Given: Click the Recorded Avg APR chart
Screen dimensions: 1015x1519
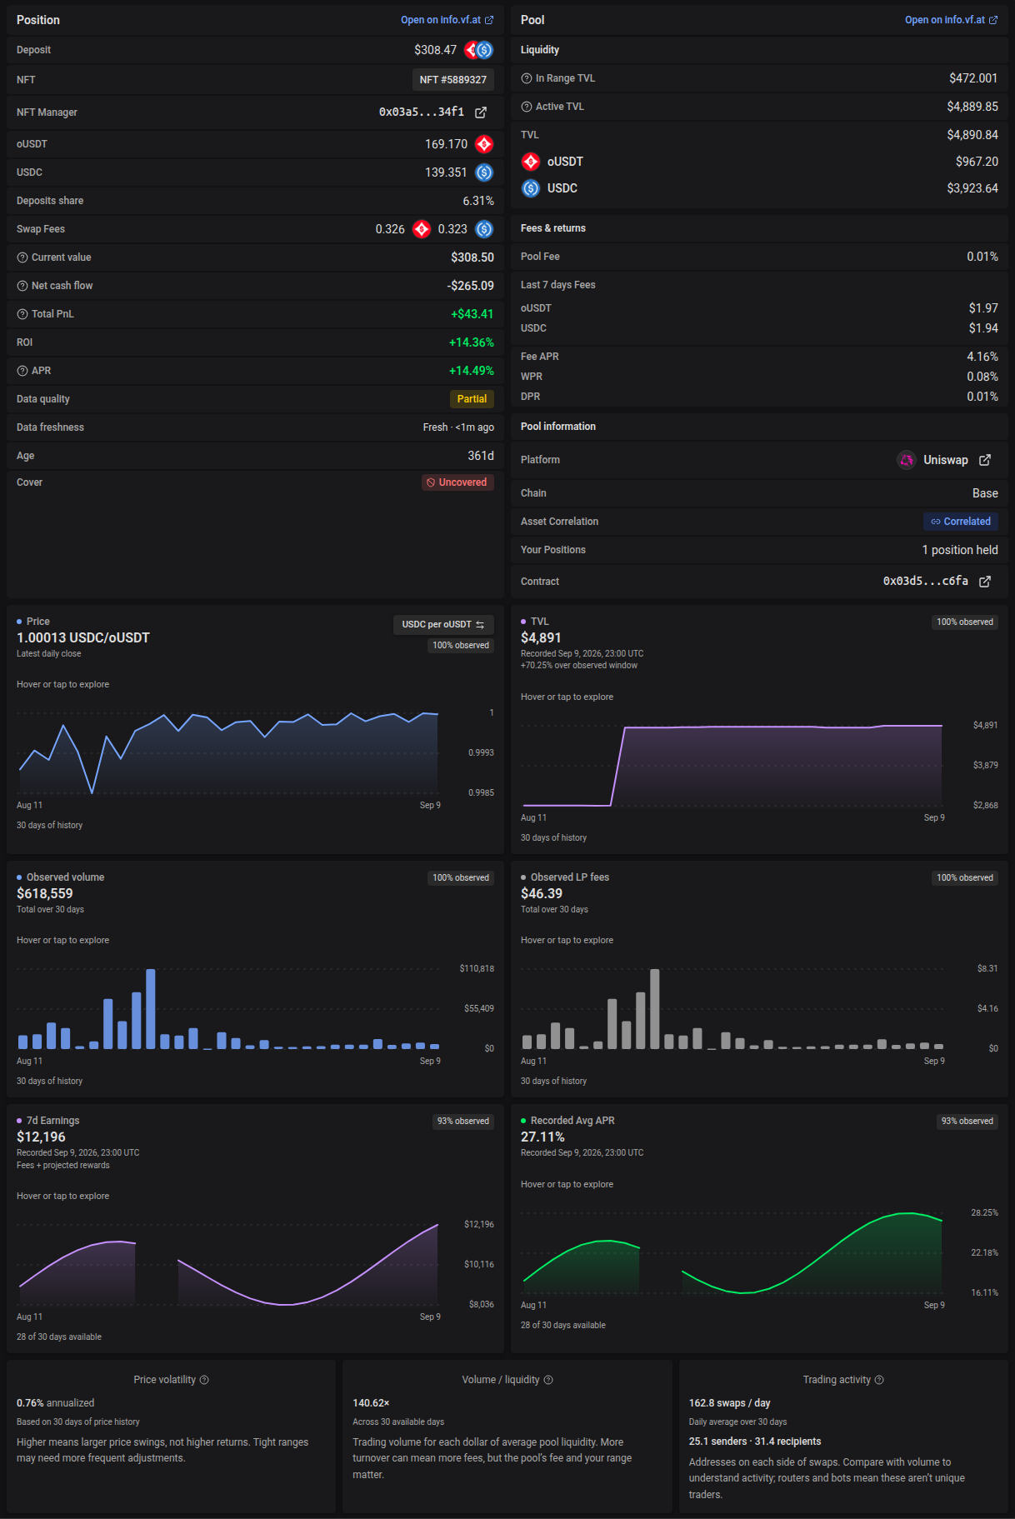Looking at the screenshot, I should pos(732,1252).
